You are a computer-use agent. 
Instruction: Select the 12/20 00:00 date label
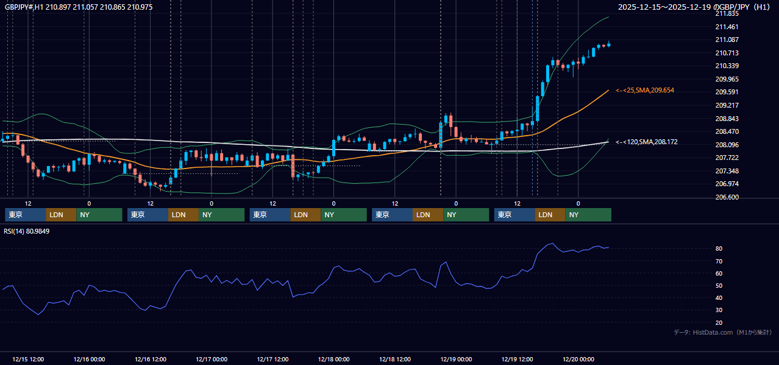(579, 360)
